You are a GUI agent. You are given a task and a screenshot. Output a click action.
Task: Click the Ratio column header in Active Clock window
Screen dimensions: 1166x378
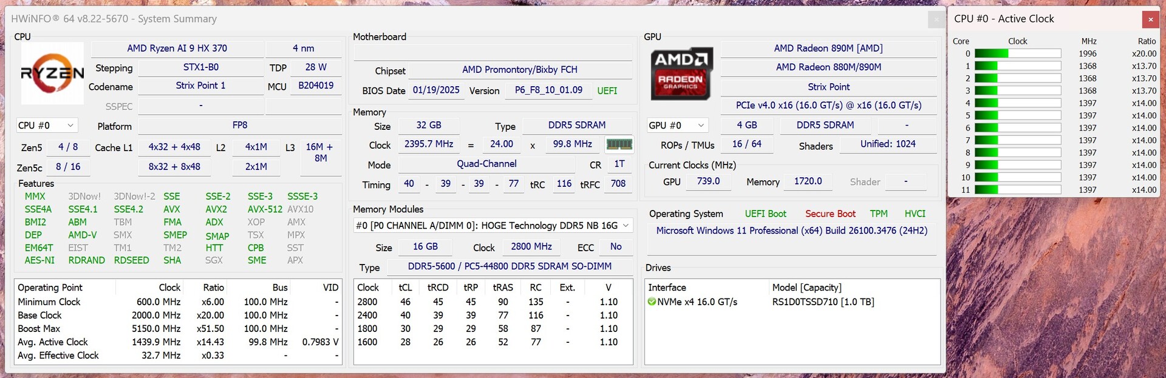(x=1147, y=41)
